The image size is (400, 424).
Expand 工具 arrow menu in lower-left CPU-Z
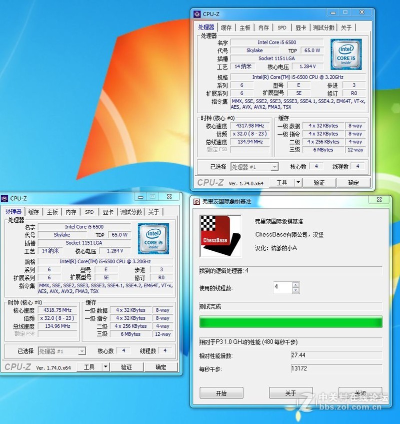pos(105,367)
